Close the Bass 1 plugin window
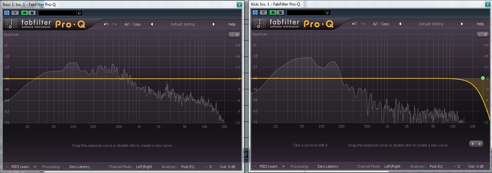 (239, 4)
